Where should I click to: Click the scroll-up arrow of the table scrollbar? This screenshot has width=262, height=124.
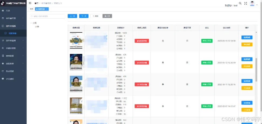(x=256, y=32)
